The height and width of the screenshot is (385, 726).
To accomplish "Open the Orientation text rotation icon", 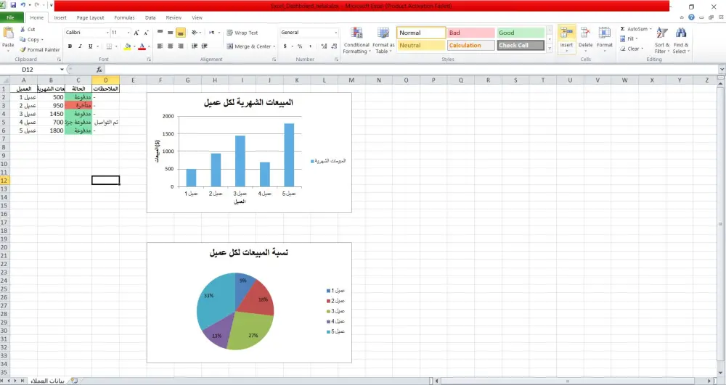I will click(x=195, y=33).
